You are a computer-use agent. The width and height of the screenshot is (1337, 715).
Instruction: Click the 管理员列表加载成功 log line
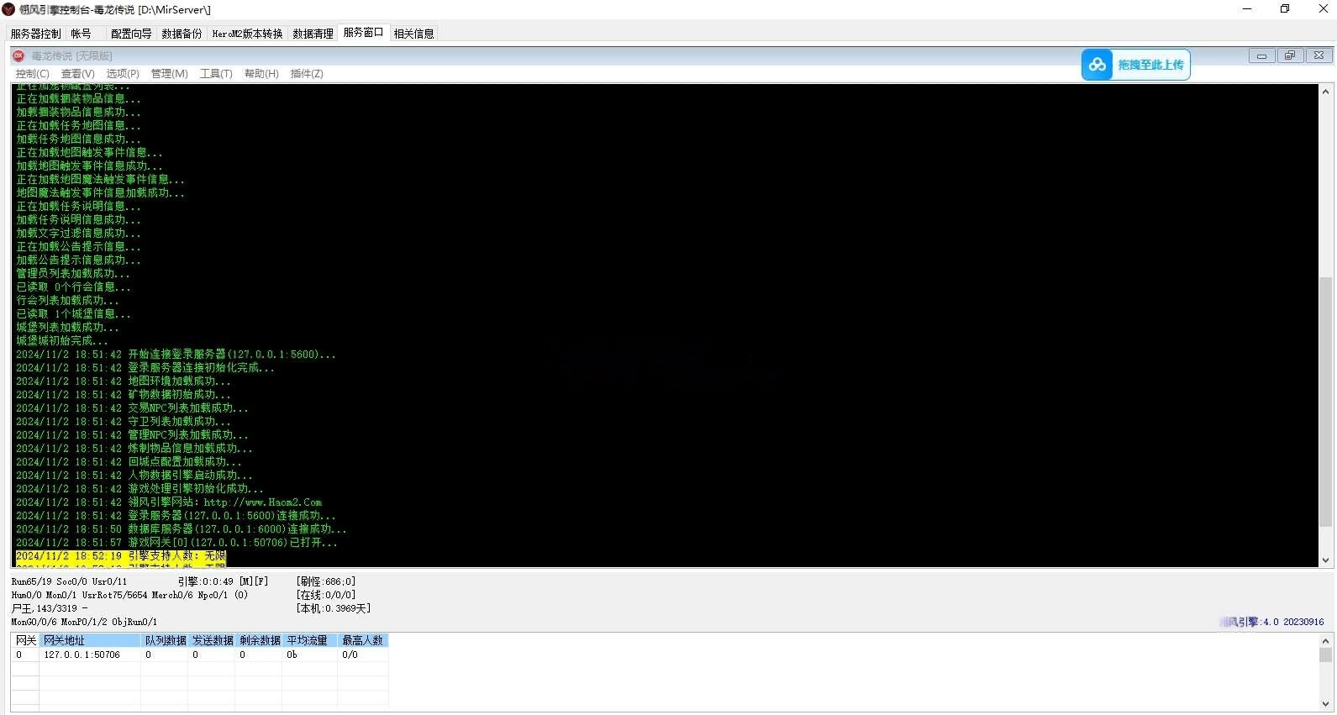tap(73, 274)
